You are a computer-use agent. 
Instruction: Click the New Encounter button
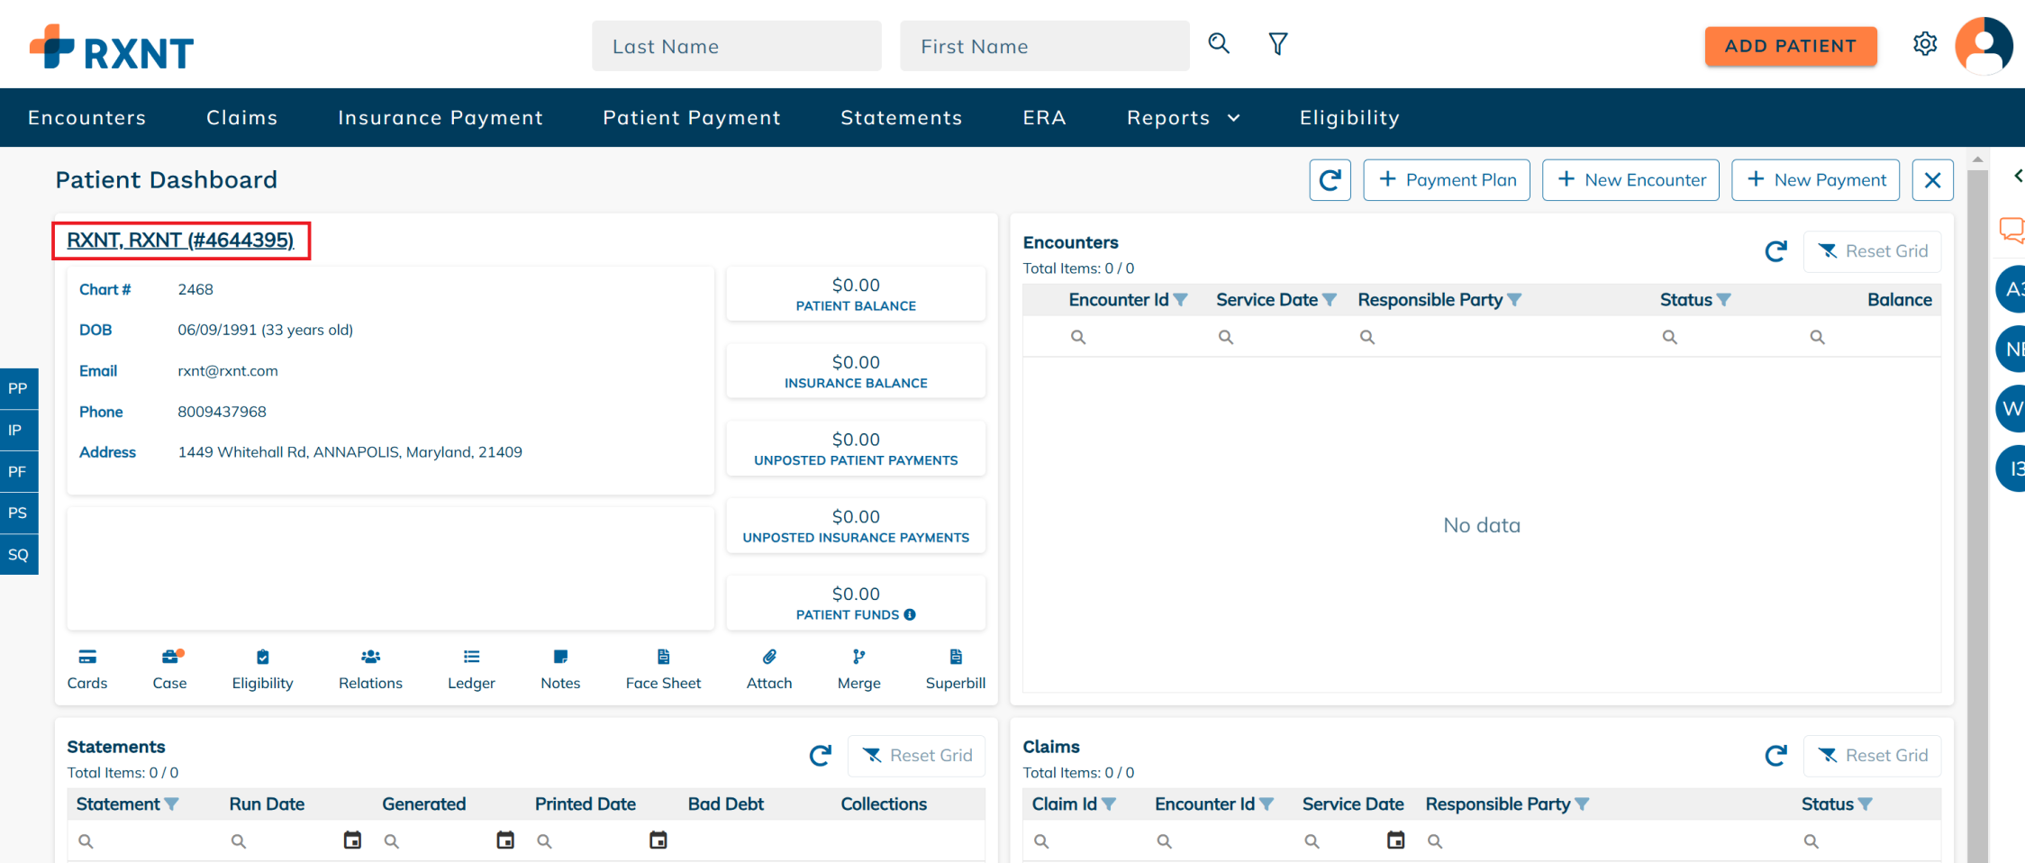pos(1630,180)
